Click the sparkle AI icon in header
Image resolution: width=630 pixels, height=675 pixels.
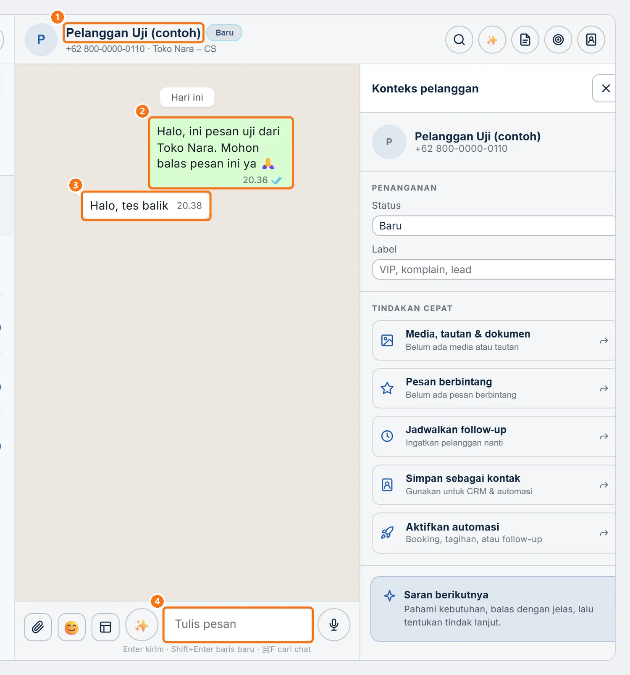pos(492,40)
